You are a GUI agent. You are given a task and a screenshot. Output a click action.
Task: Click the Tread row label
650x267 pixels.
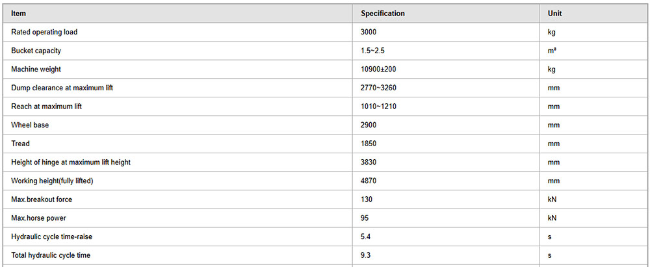coord(20,144)
